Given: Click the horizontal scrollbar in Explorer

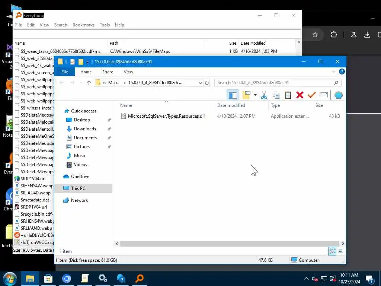Looking at the screenshot, I should (x=229, y=244).
